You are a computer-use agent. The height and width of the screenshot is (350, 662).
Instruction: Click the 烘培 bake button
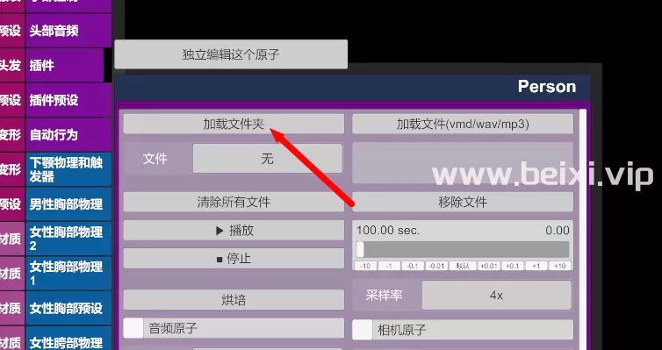[x=234, y=300]
